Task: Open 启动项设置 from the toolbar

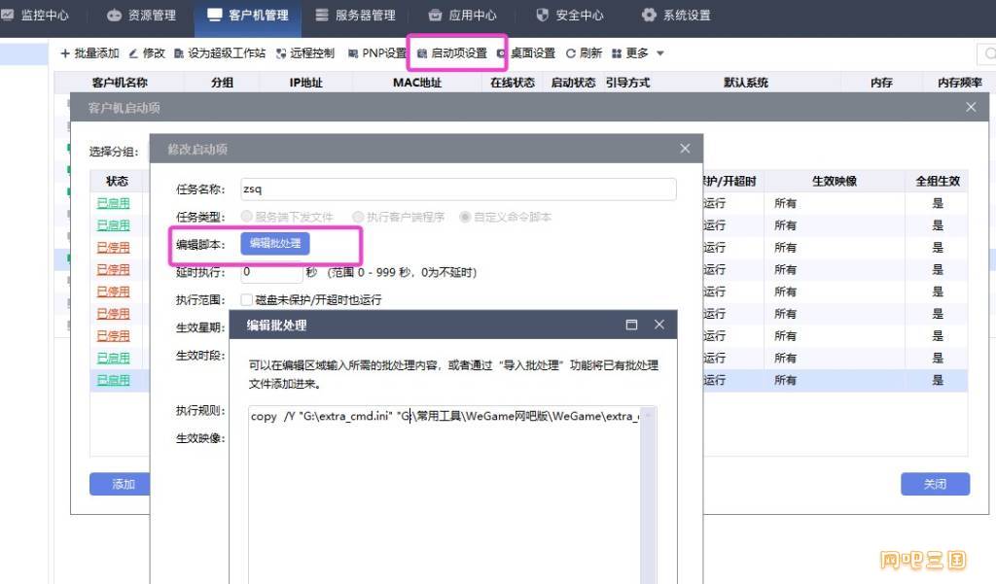Action: (452, 53)
